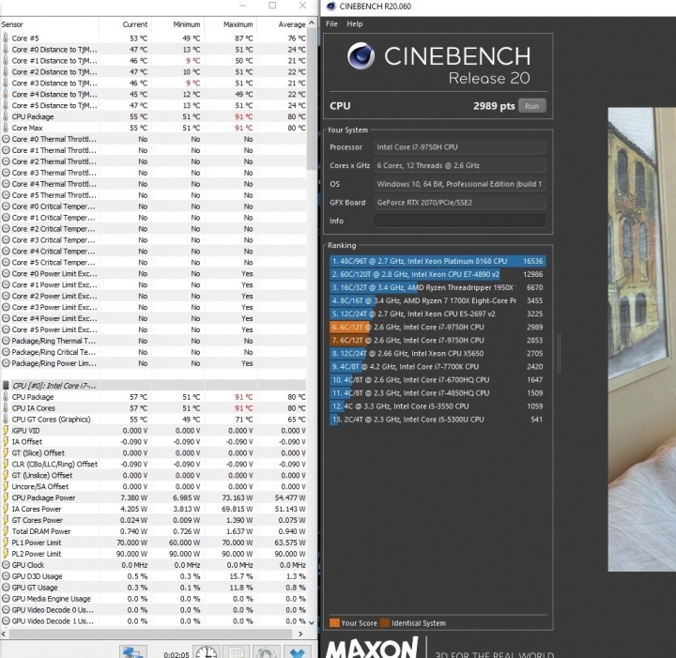Click the sensor list scroll-up arrow
This screenshot has height=658, width=676.
(x=312, y=23)
